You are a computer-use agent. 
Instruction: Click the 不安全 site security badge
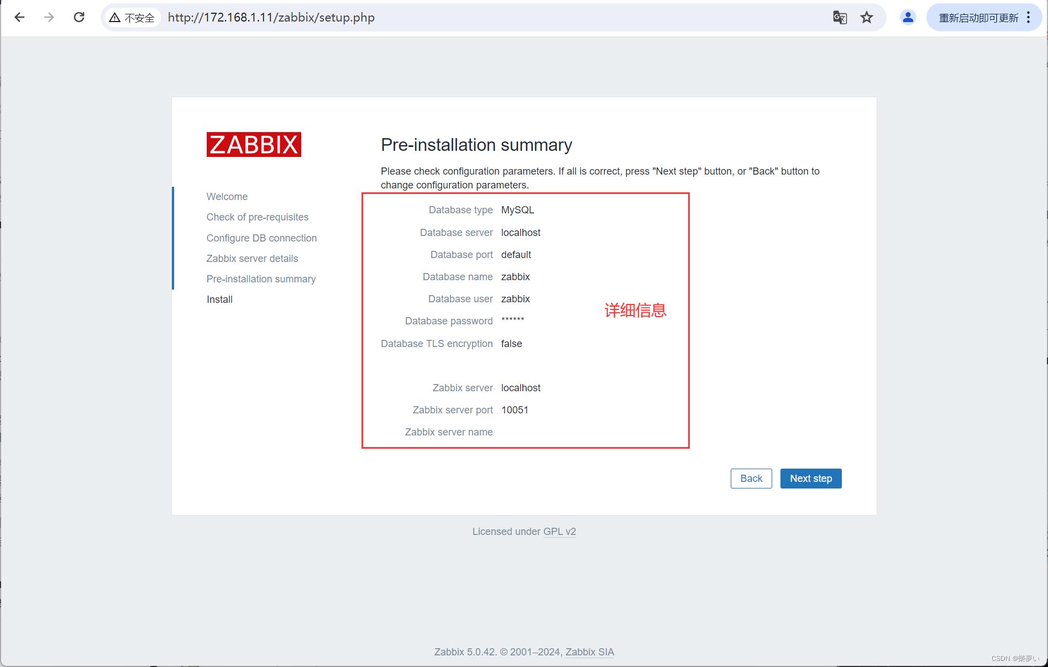[x=132, y=17]
